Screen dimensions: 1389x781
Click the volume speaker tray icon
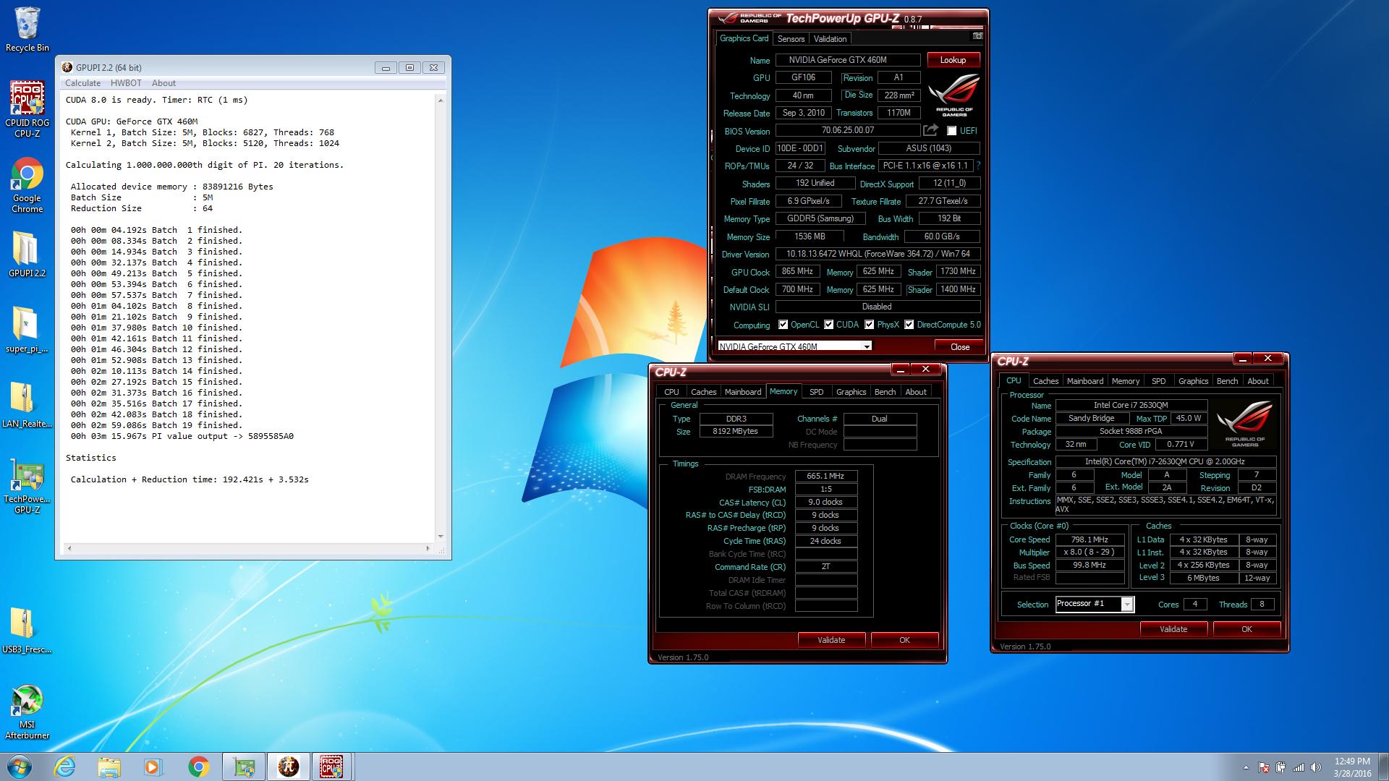[x=1317, y=767]
